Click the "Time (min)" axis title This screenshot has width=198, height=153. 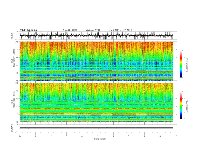pyautogui.click(x=100, y=139)
